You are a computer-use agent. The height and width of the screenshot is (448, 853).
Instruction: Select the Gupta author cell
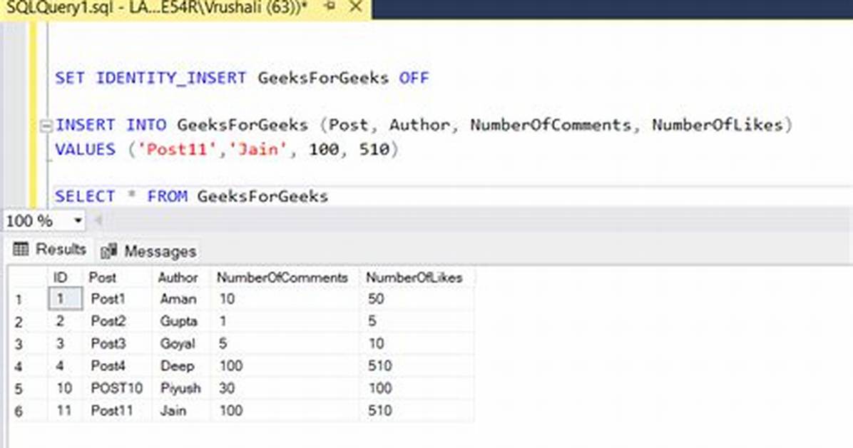(x=180, y=321)
